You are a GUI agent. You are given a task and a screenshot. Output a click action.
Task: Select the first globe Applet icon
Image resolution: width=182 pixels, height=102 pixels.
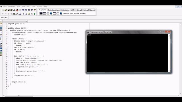coord(51,14)
